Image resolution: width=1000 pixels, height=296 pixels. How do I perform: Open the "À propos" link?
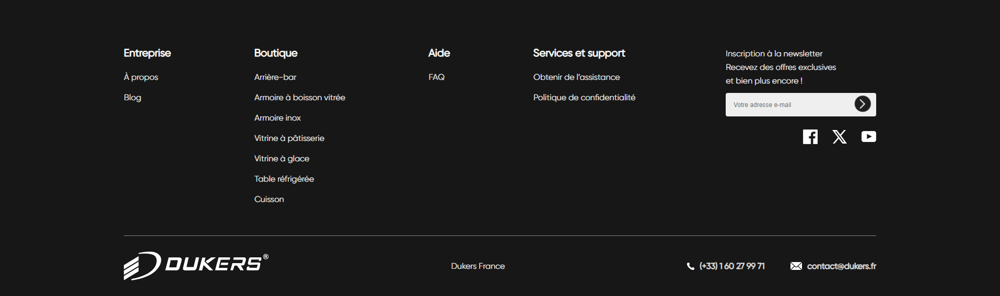tap(141, 77)
